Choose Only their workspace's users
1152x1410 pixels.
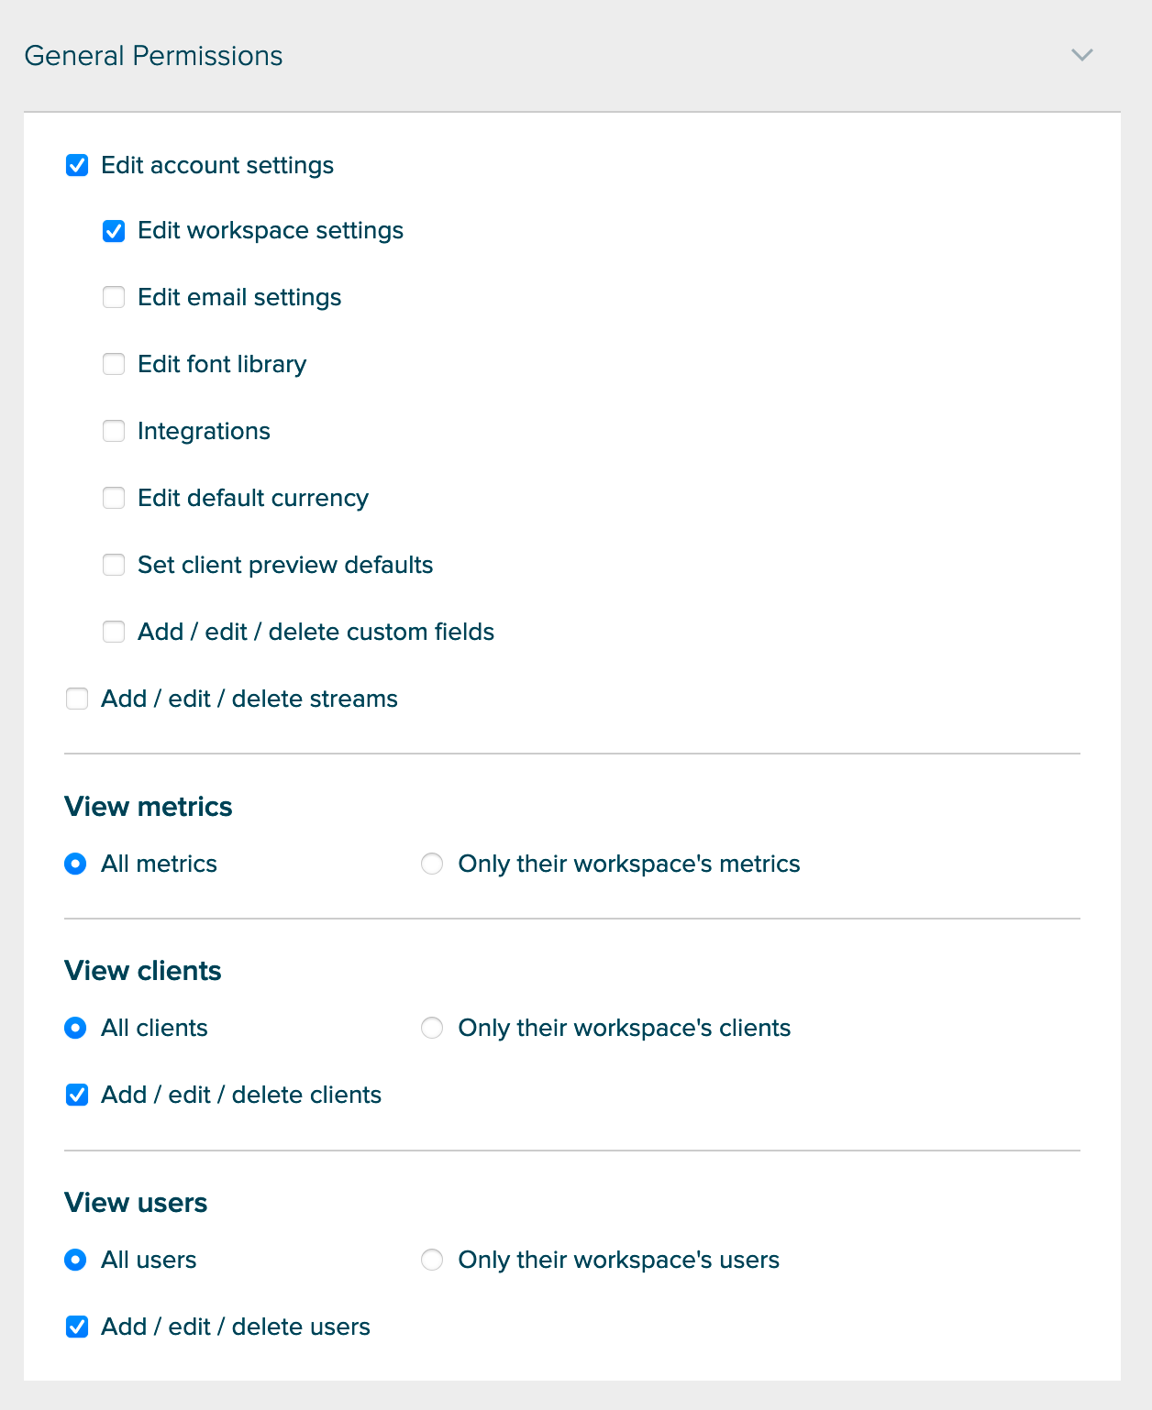(x=432, y=1260)
